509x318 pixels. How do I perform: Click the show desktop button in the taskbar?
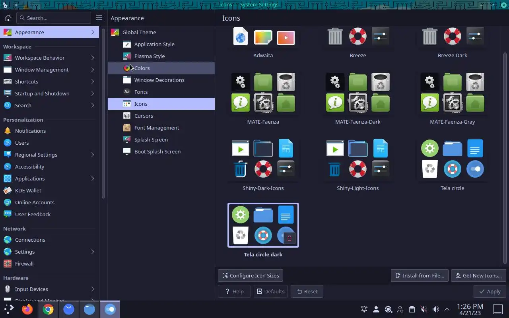pyautogui.click(x=498, y=309)
